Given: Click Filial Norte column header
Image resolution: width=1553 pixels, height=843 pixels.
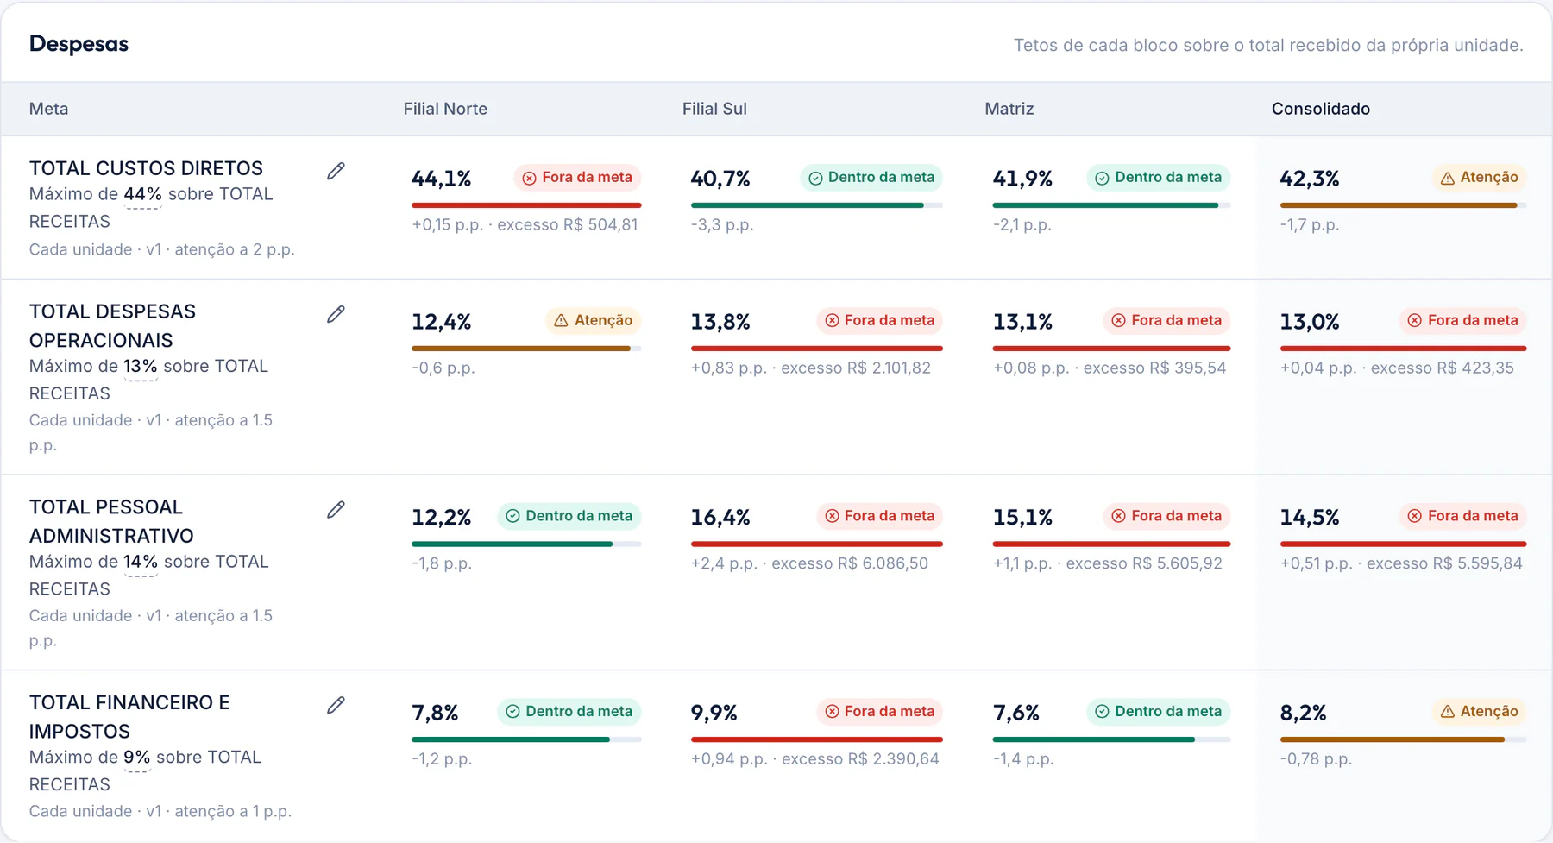Looking at the screenshot, I should pos(445,109).
